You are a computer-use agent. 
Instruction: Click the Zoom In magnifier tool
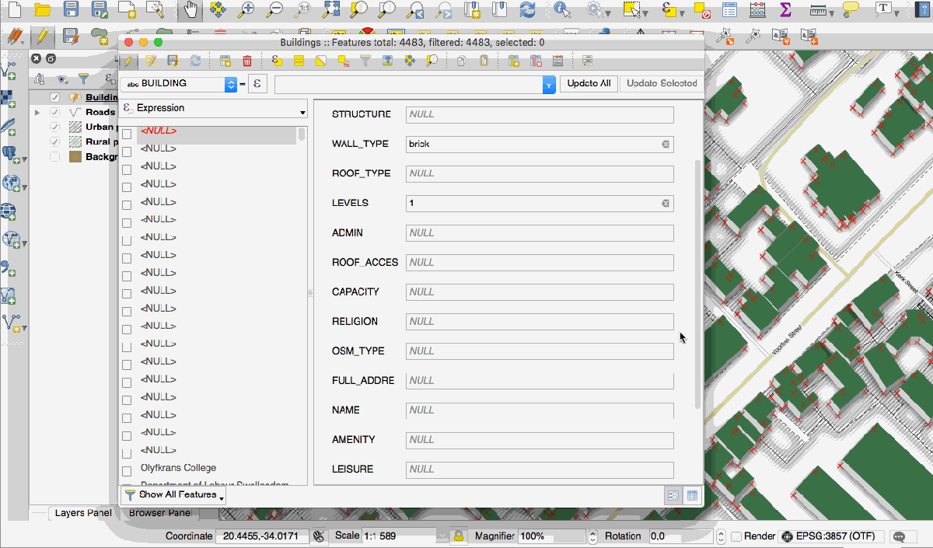tap(246, 10)
